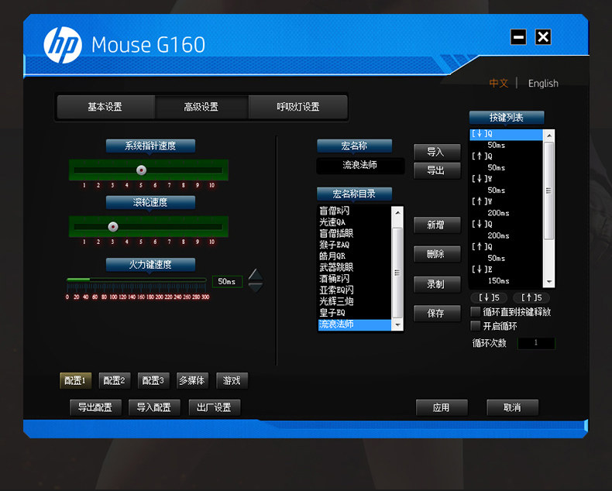The width and height of the screenshot is (612, 491).
Task: Click the 火力键速度 slider bar
Action: (136, 280)
